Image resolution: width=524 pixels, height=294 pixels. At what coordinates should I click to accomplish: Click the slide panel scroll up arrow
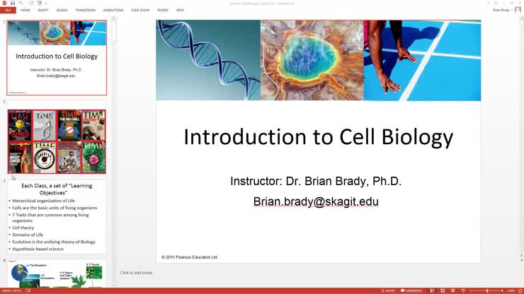click(113, 19)
